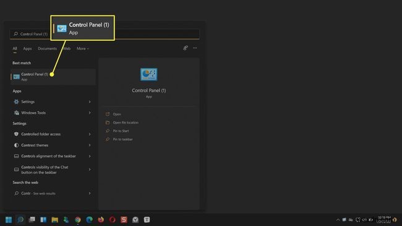Select Contrast themes setting

click(x=35, y=145)
